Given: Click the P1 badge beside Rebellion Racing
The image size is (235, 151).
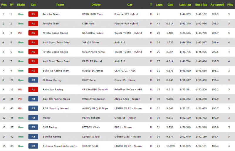Looking at the screenshot, I should [x=33, y=89].
